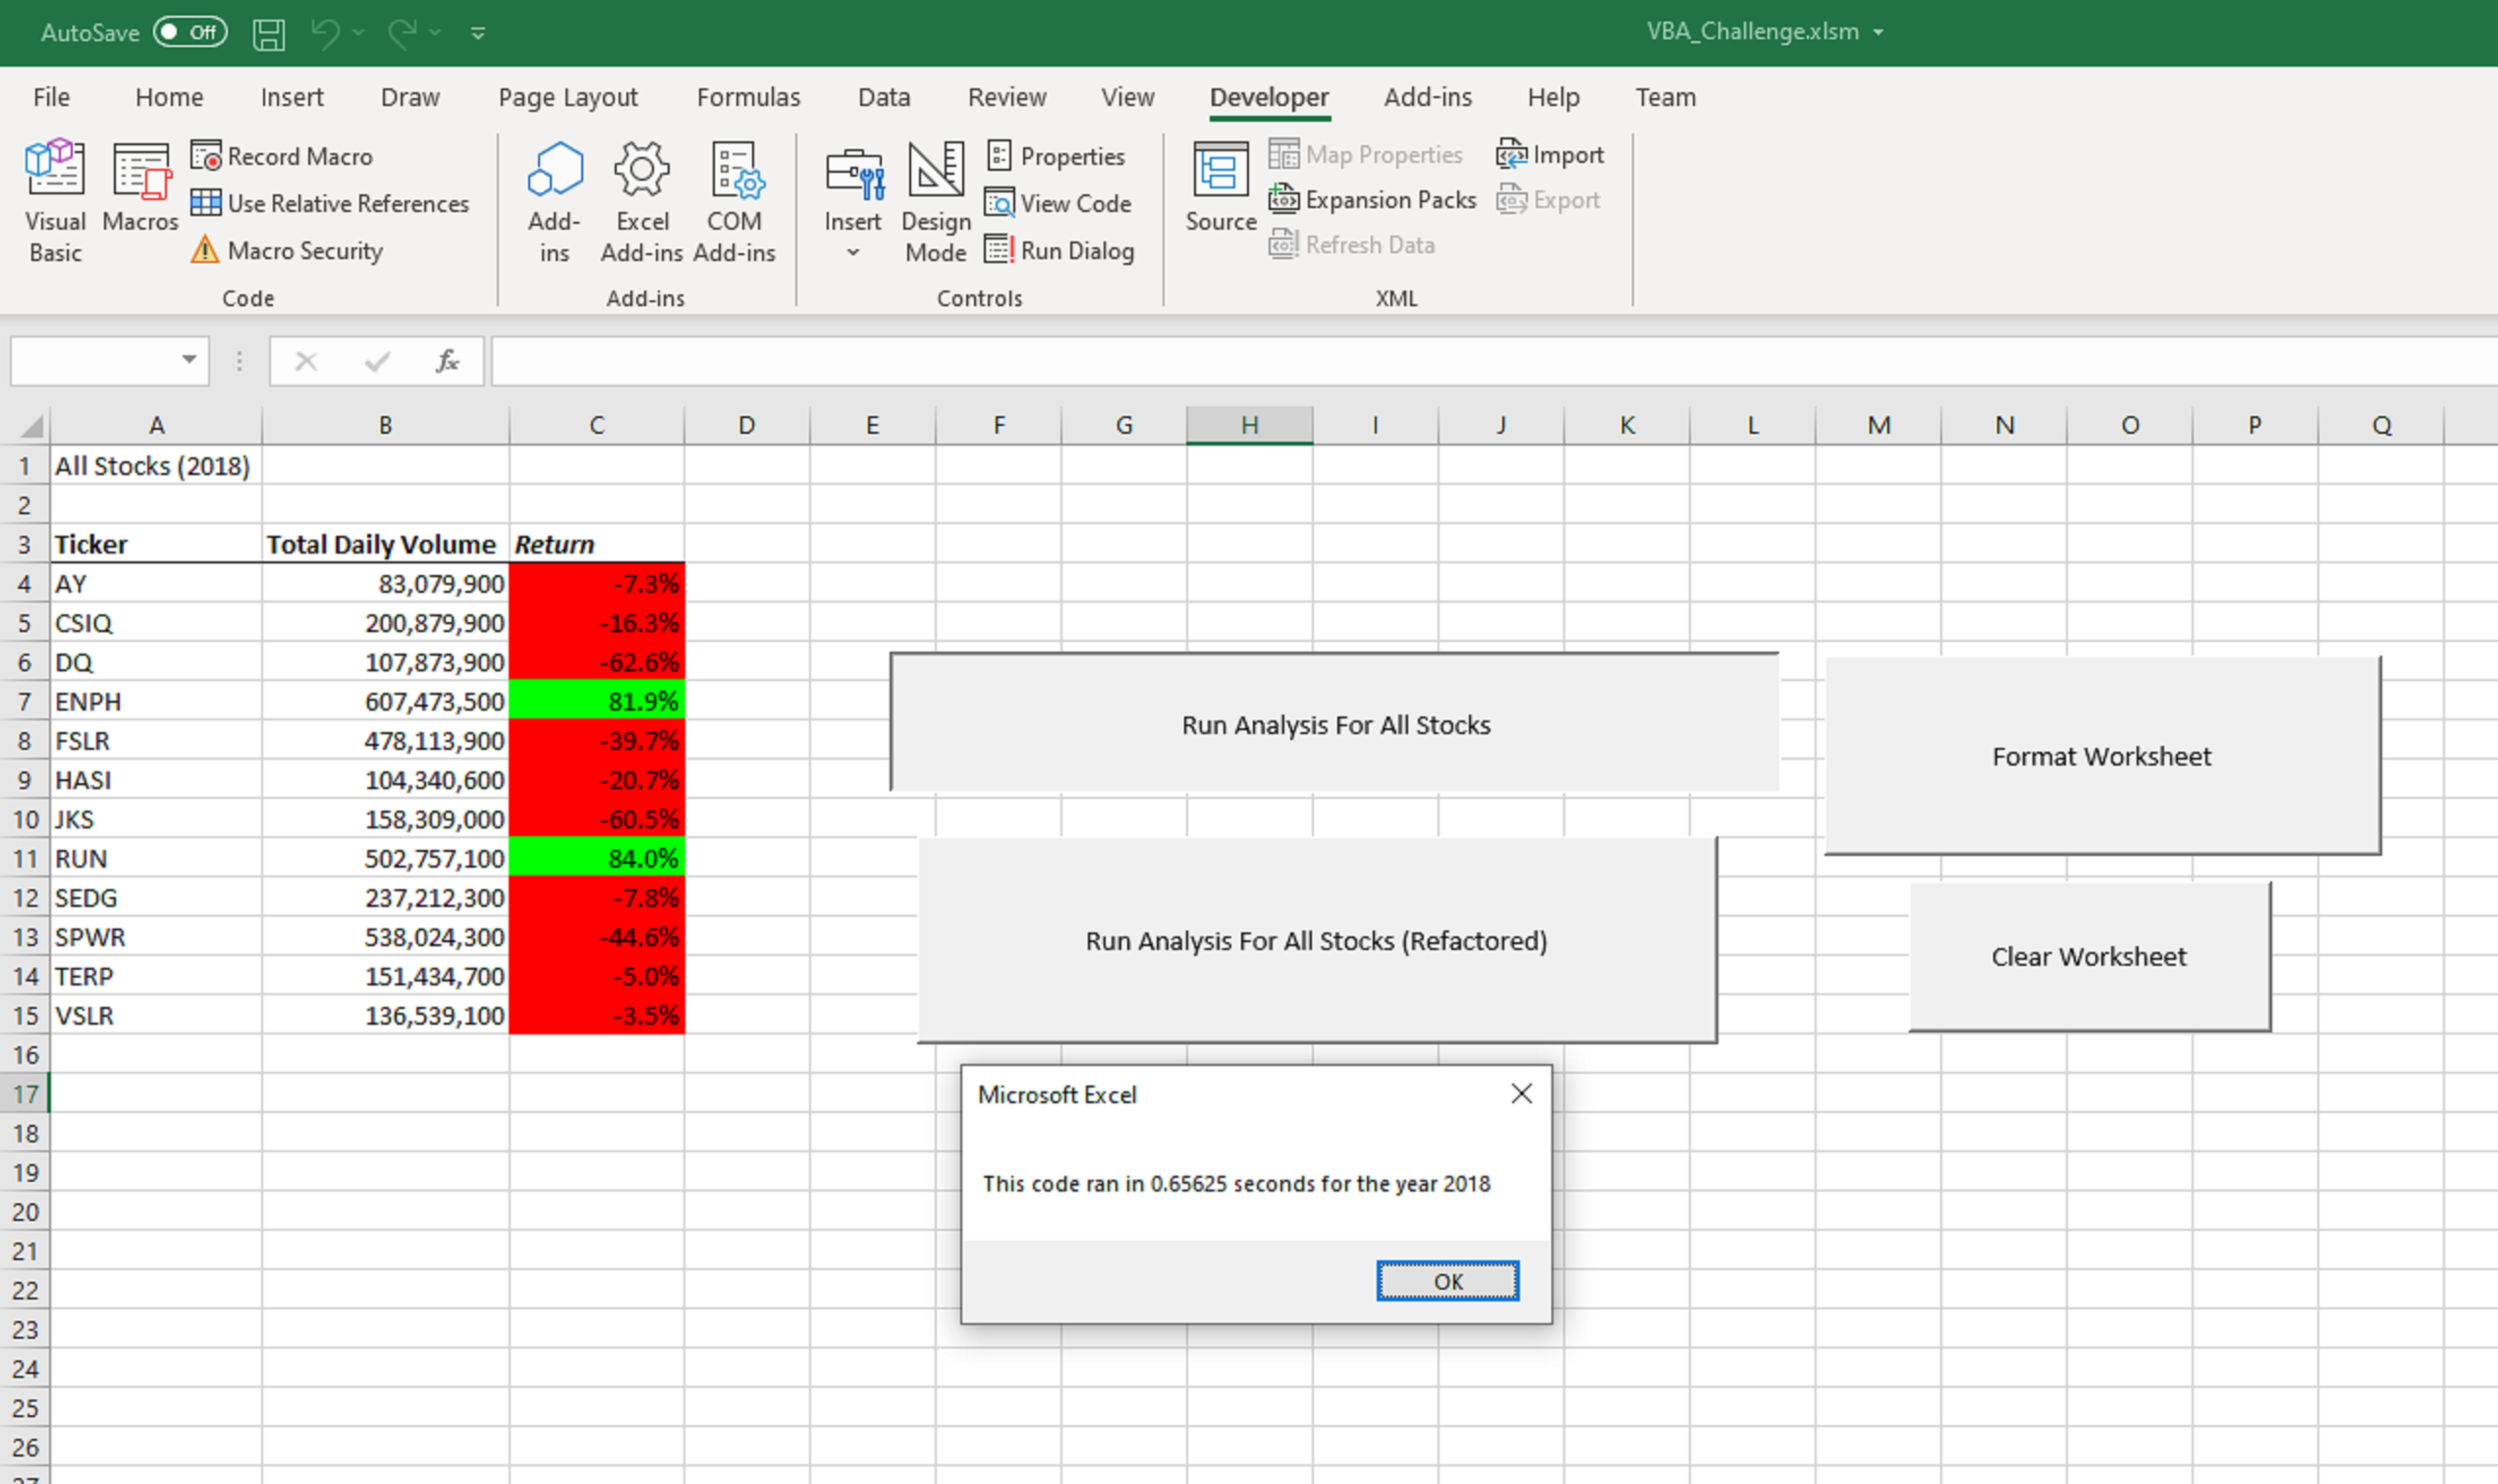This screenshot has width=2498, height=1484.
Task: Click Refresh Data
Action: pos(1352,245)
